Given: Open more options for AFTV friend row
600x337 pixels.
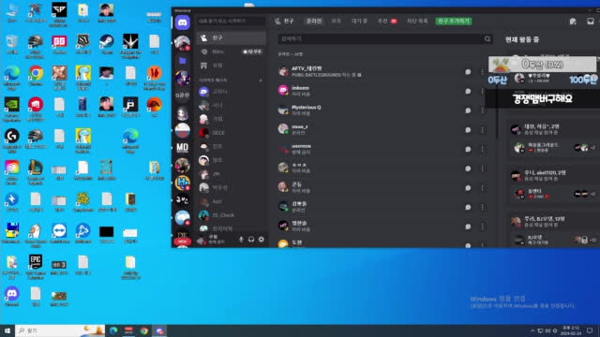Looking at the screenshot, I should click(x=483, y=72).
